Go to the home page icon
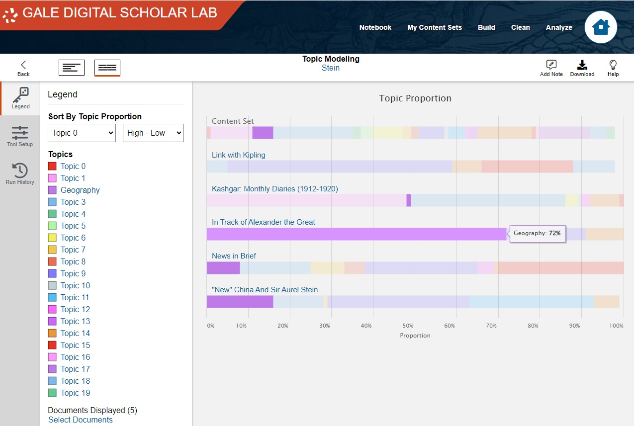The image size is (634, 426). (x=601, y=27)
